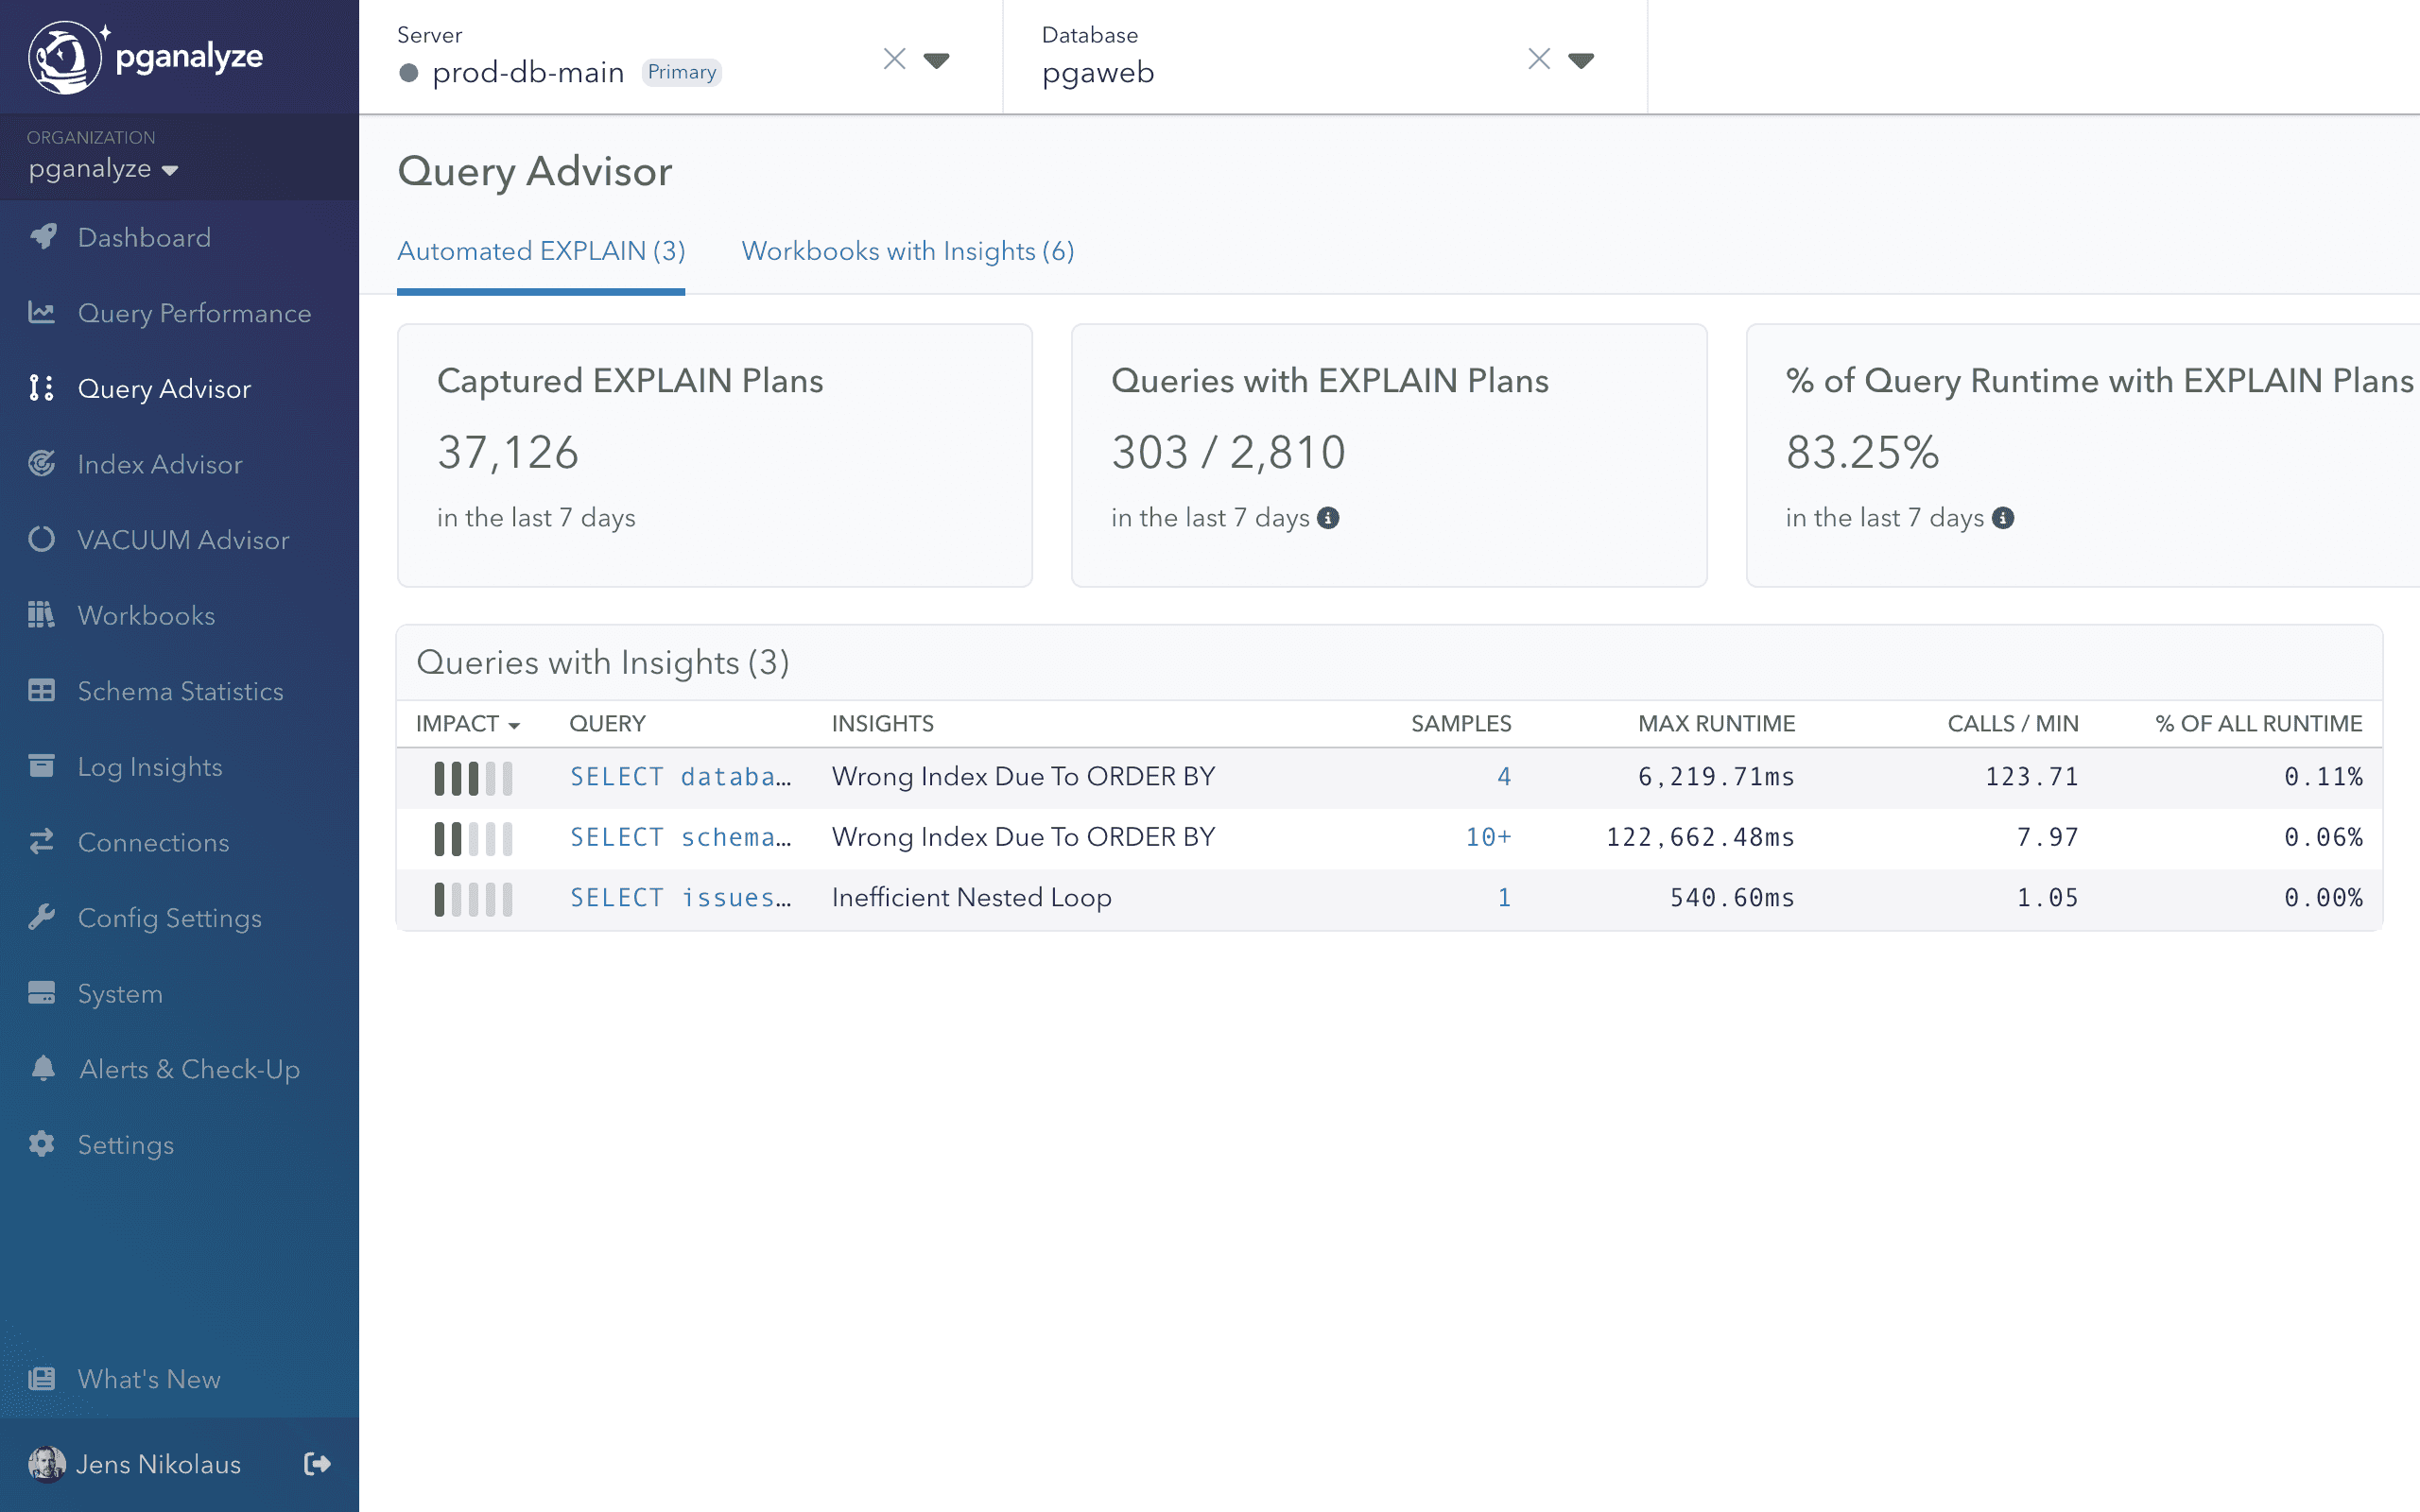The image size is (2420, 1512).
Task: Switch to the Workbooks with Insights tab
Action: click(x=907, y=251)
